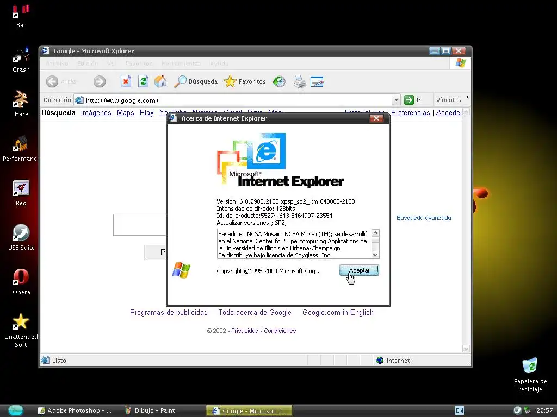The image size is (557, 417).
Task: Click the scroll down arrow in the credits text box
Action: click(x=375, y=255)
